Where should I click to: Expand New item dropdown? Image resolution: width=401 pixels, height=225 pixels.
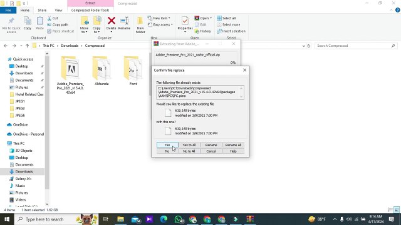tap(159, 18)
